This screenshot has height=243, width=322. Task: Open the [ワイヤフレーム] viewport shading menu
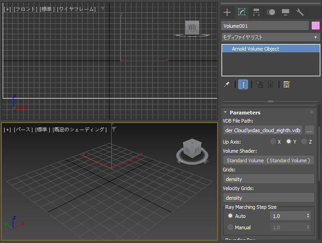(x=76, y=9)
